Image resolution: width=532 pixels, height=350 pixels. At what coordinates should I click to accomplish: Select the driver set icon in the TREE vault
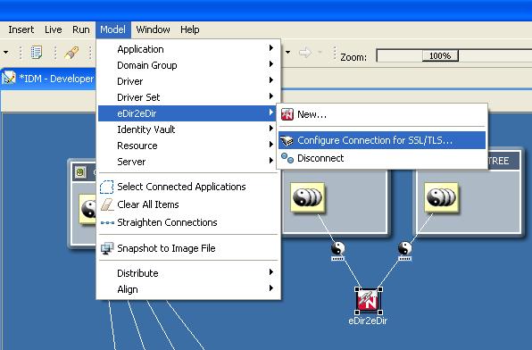point(442,198)
